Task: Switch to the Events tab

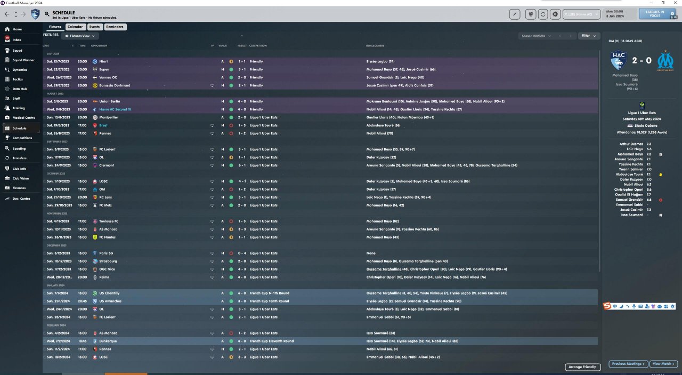Action: coord(94,27)
